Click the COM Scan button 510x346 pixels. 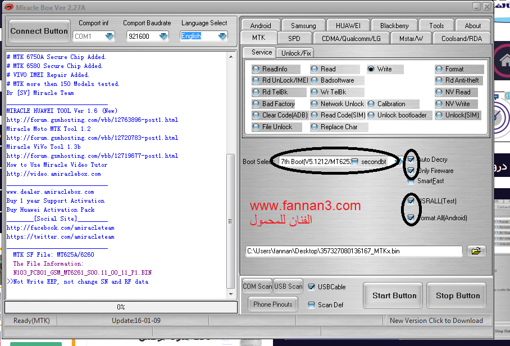(x=257, y=286)
